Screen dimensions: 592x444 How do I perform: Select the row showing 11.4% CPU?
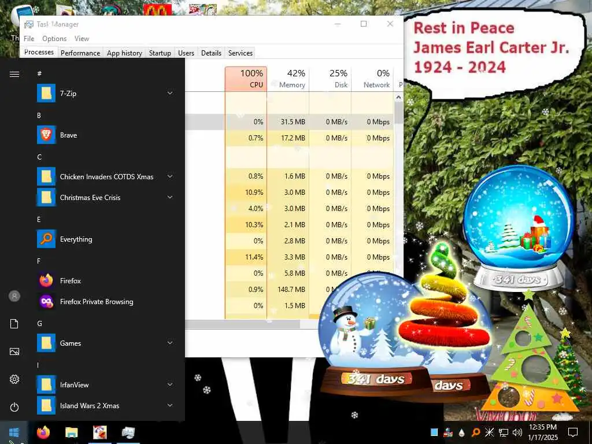tap(289, 257)
